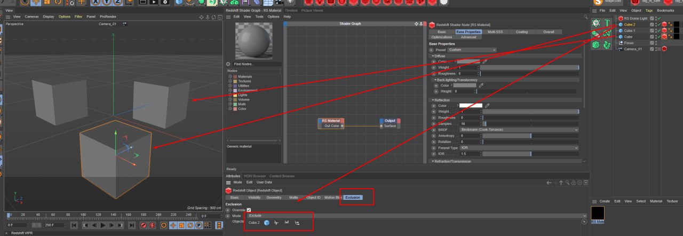Open Object Manager hamburger menu icon

pos(594,11)
